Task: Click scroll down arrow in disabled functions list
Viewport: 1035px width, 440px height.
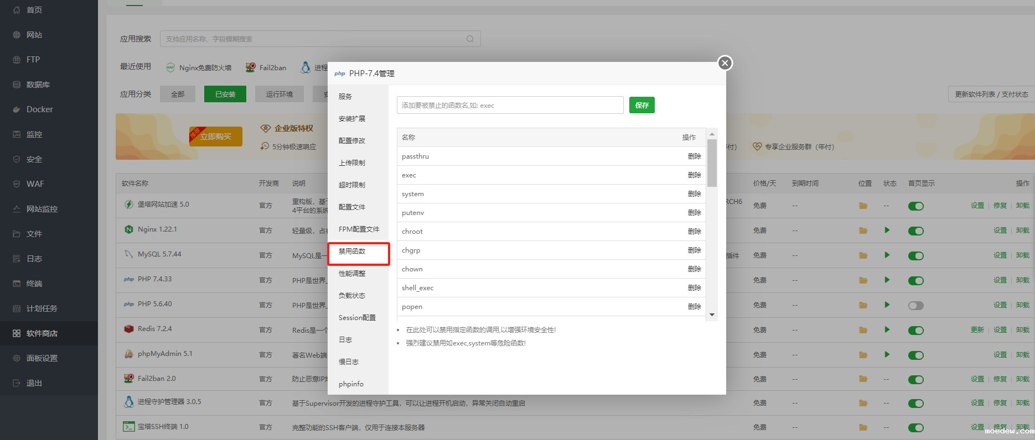Action: (712, 315)
